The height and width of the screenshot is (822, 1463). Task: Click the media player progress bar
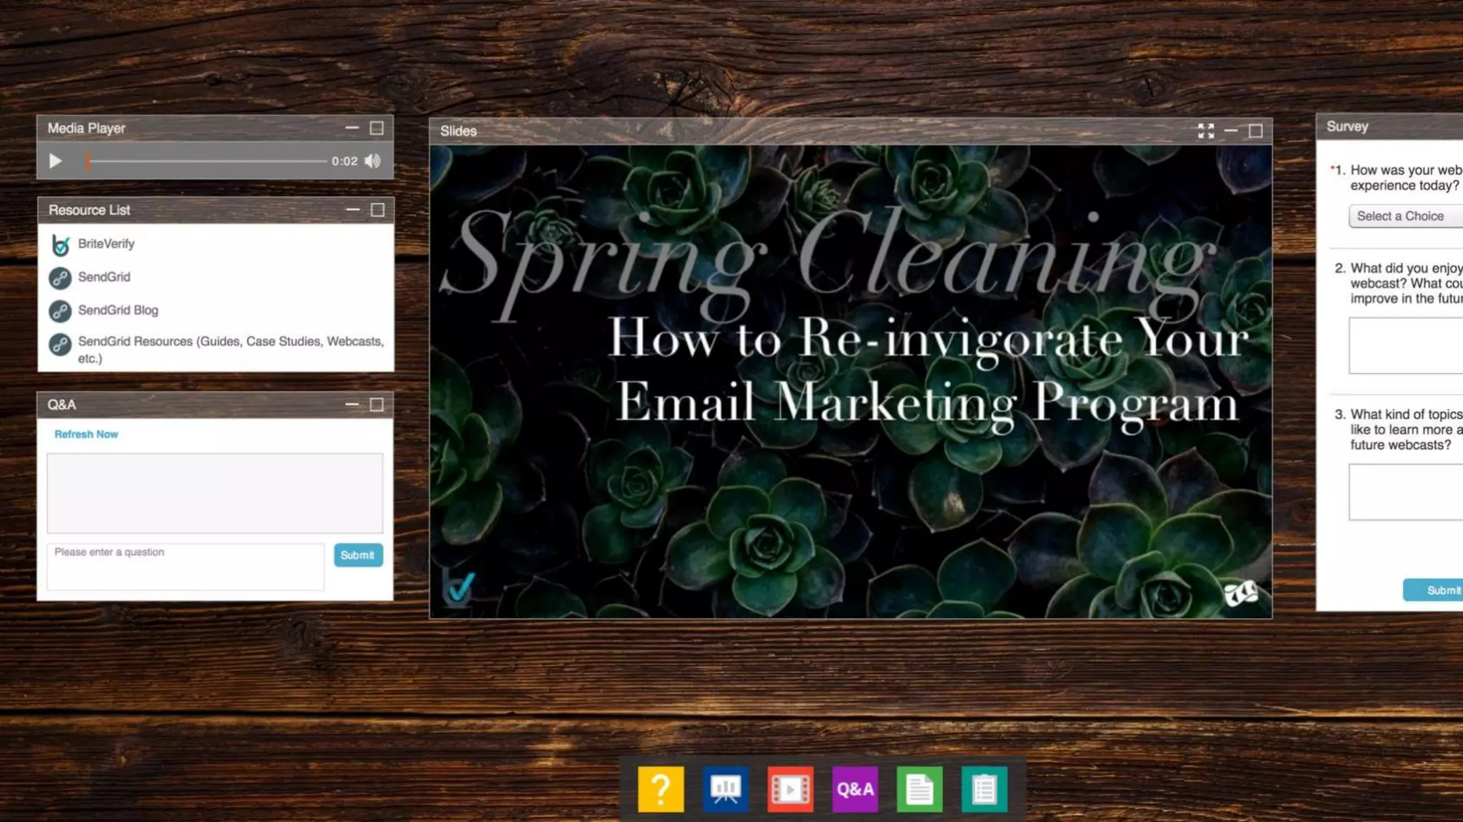click(x=207, y=161)
